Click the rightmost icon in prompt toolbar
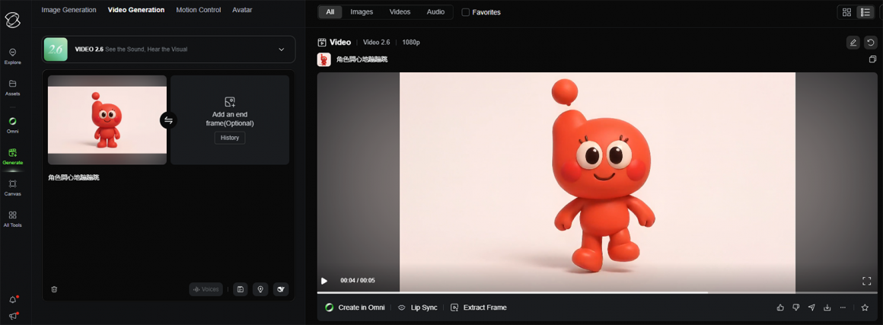Viewport: 883px width, 325px height. tap(280, 289)
